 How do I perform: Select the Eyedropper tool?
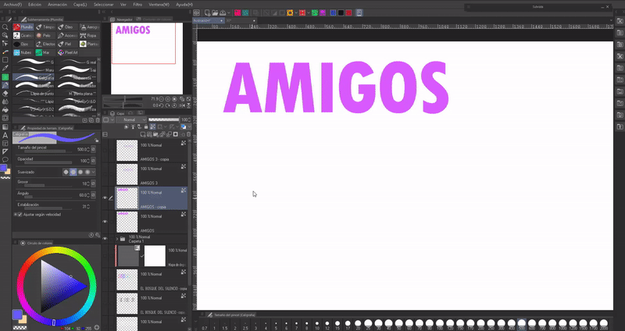(5, 69)
